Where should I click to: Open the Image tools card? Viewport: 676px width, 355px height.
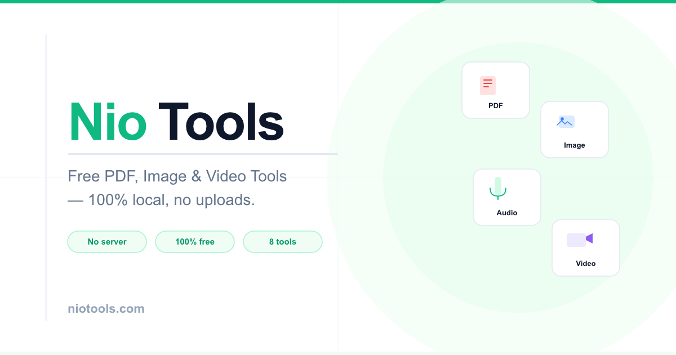(575, 130)
